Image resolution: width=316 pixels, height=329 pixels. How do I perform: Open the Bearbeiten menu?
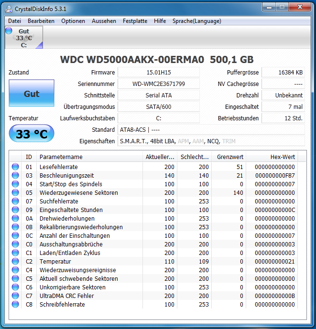41,21
